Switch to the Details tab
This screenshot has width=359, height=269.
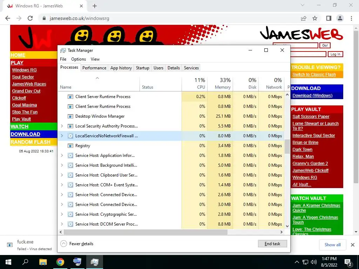[174, 68]
